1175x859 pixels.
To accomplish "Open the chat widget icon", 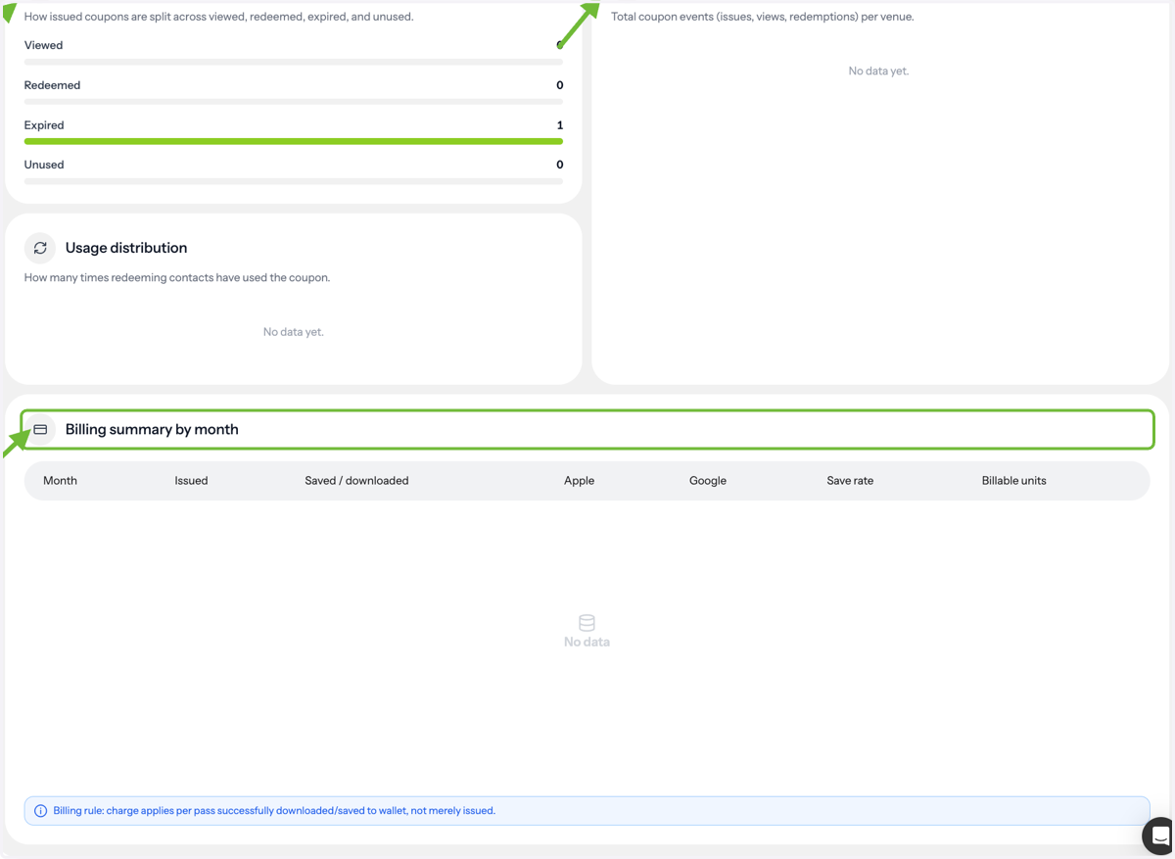I will coord(1159,835).
